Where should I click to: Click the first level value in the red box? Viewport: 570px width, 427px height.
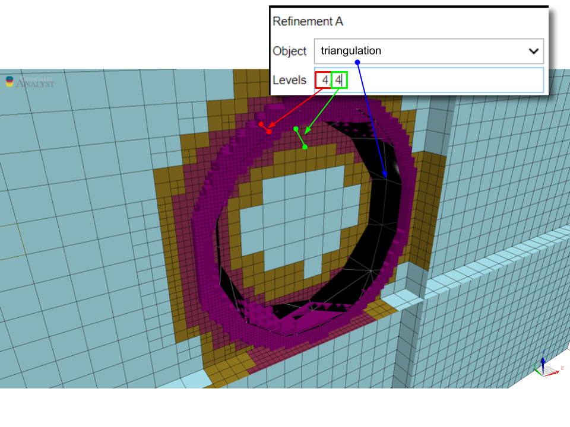(324, 80)
